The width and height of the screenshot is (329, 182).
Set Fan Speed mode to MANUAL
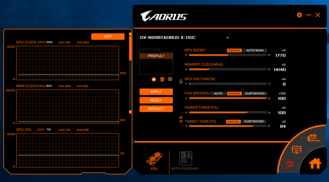(234, 93)
